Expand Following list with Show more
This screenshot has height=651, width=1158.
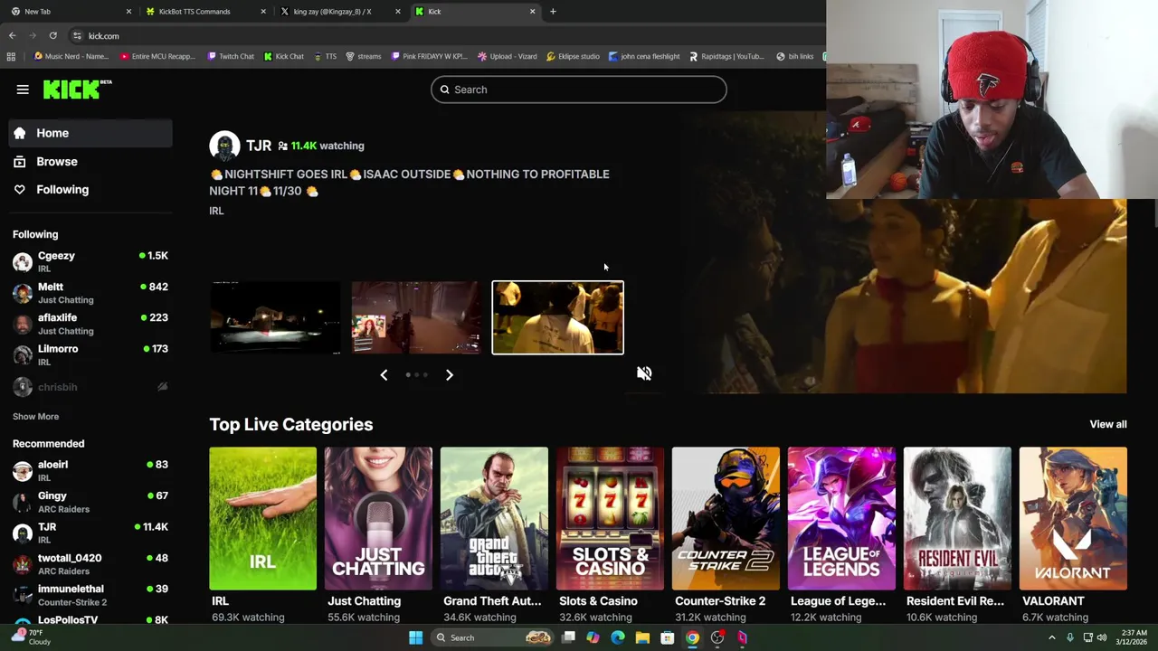tap(35, 416)
